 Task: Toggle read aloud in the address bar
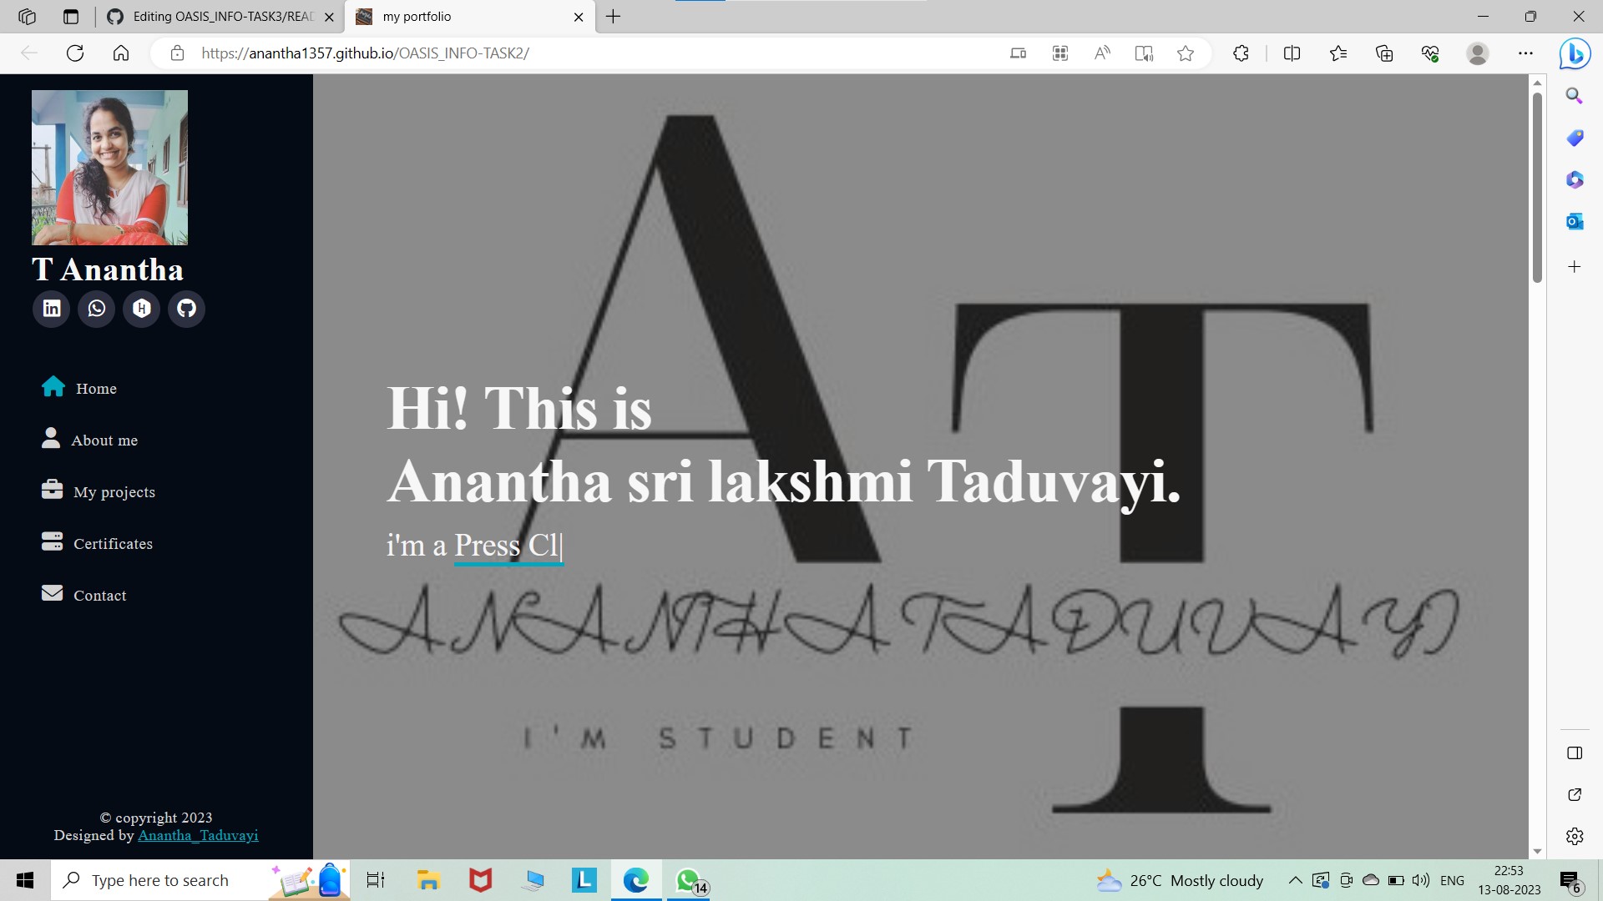(1101, 53)
